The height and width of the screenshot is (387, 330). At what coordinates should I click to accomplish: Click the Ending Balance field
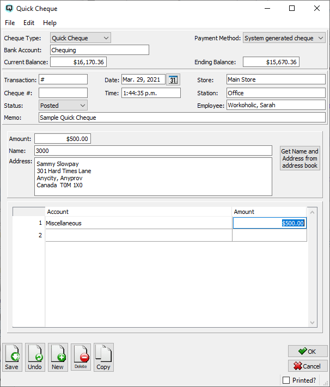click(271, 62)
